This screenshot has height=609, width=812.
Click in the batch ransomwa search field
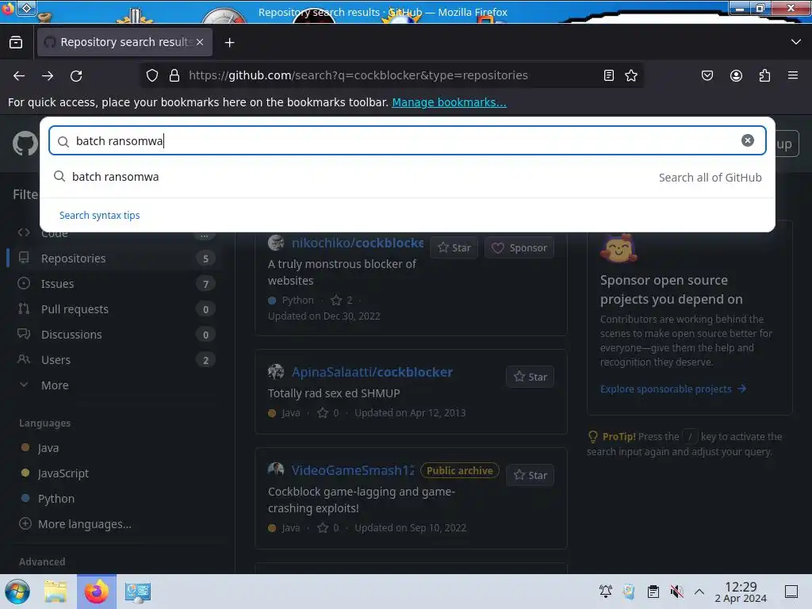(407, 140)
